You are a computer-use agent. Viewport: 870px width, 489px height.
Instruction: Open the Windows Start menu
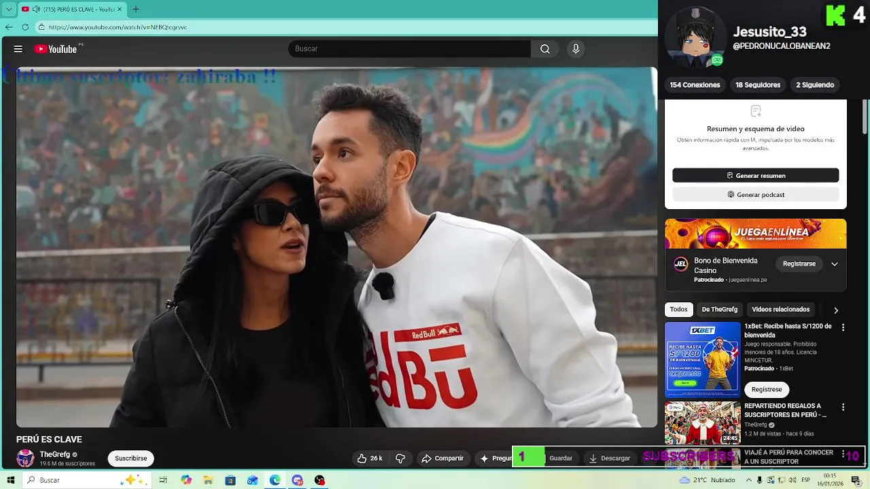coord(10,480)
